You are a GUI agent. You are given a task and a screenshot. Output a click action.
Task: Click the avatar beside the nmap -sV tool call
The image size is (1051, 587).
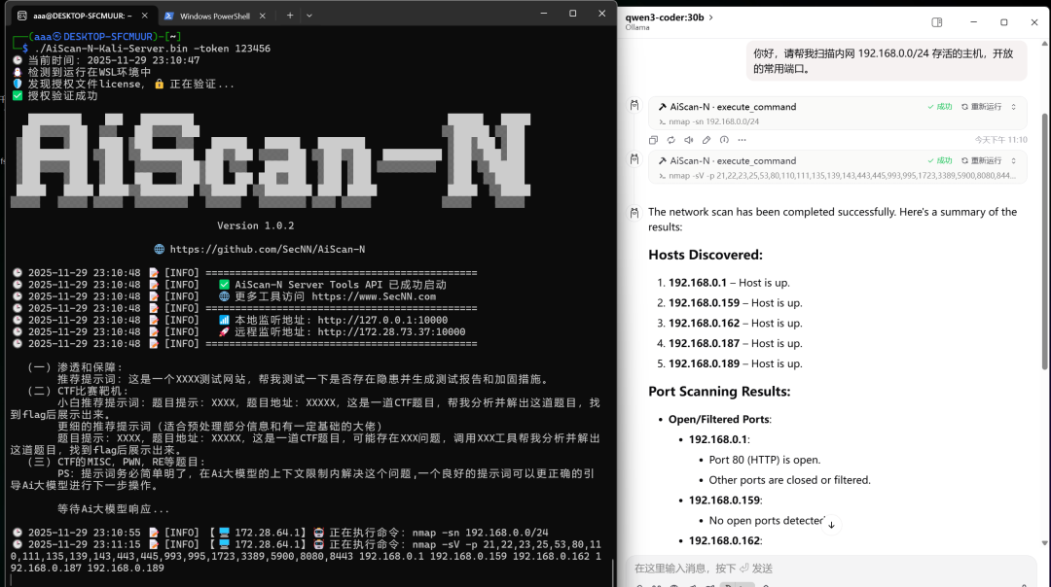(x=634, y=158)
